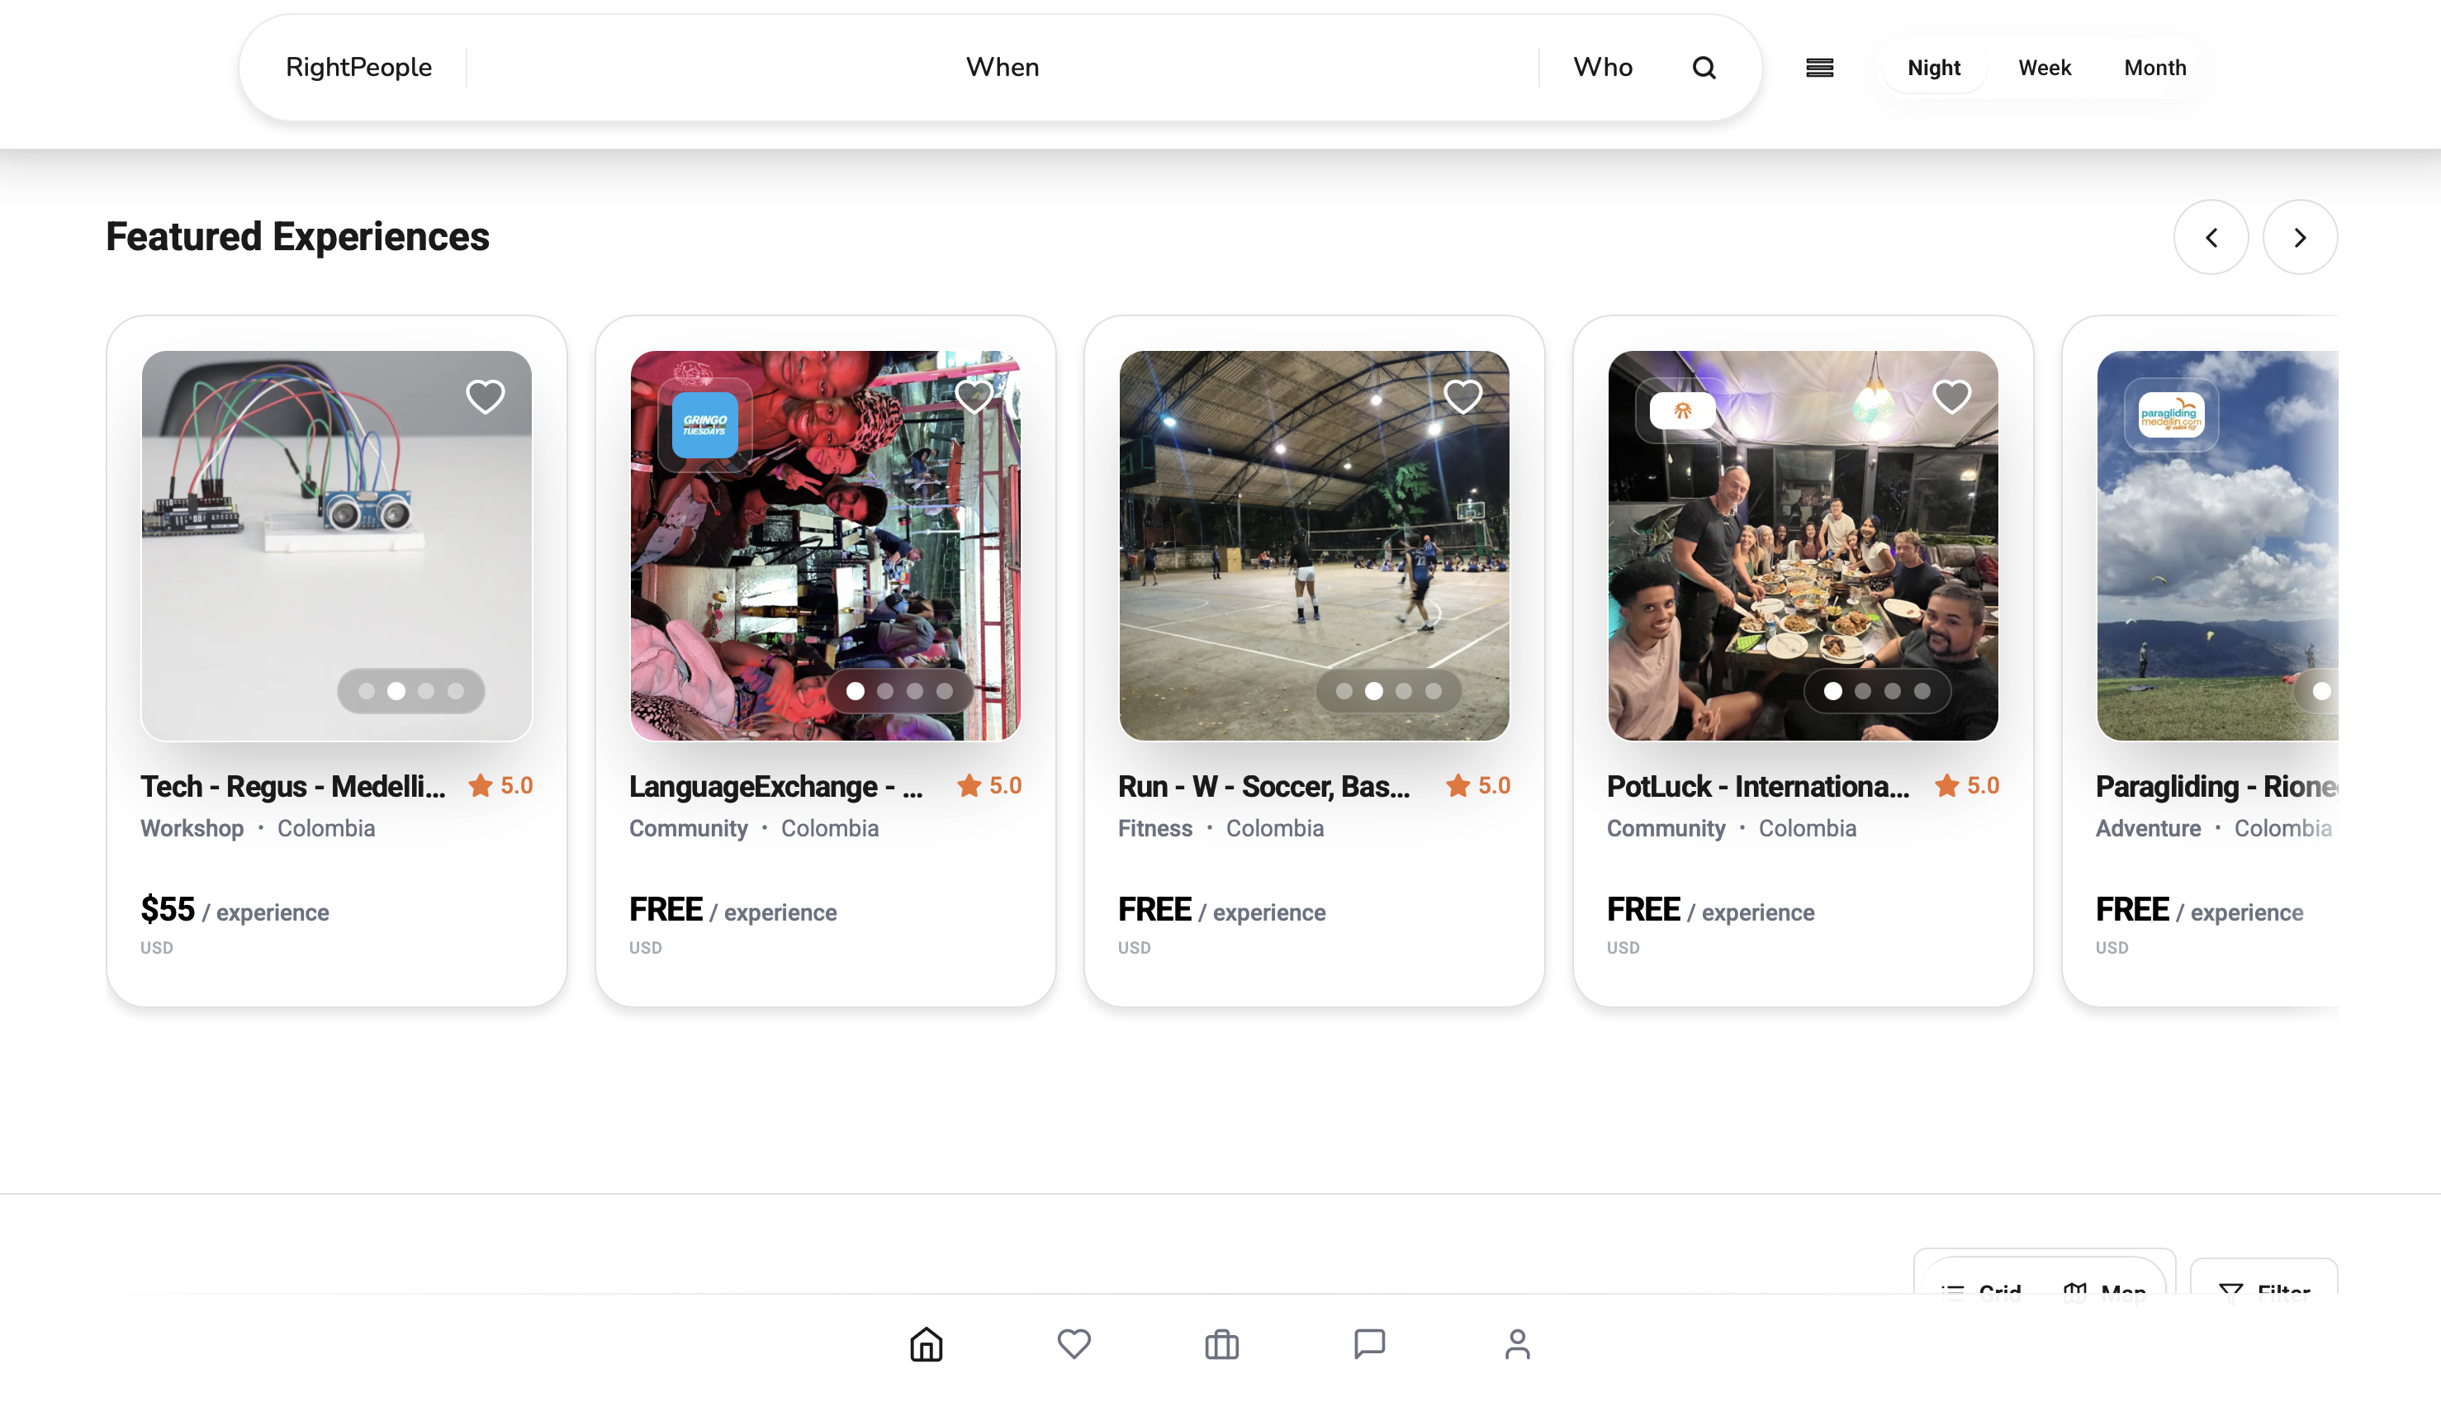Image resolution: width=2441 pixels, height=1402 pixels.
Task: Switch to the Month tab
Action: (x=2155, y=66)
